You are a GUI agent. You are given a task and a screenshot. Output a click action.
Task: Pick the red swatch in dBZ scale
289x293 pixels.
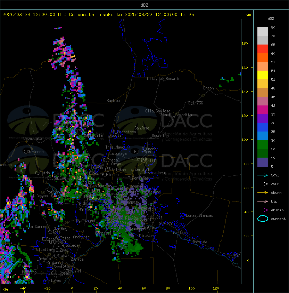[263, 49]
